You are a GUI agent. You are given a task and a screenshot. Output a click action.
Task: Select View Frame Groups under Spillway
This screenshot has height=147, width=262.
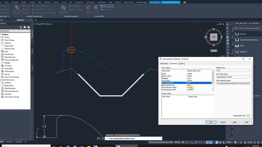[x=12, y=77]
